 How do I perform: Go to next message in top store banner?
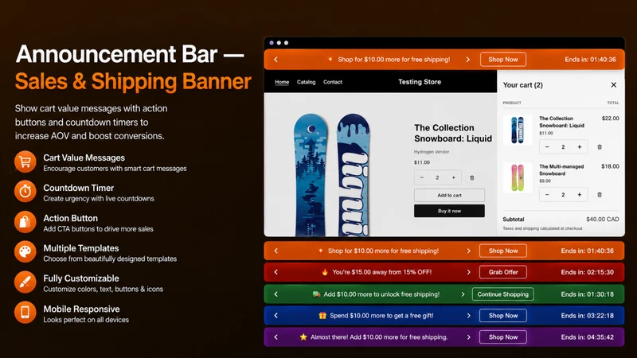click(468, 59)
